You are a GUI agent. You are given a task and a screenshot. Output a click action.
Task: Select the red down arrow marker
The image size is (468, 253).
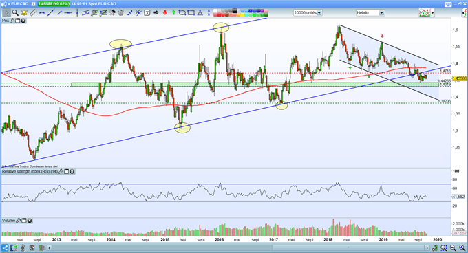pyautogui.click(x=164, y=13)
